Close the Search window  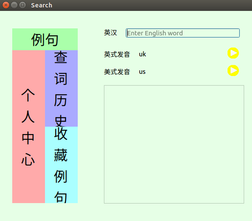pos(6,5)
